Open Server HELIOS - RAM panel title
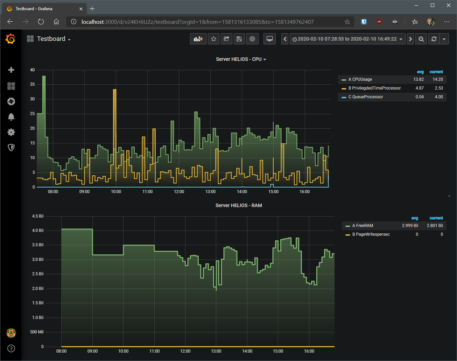Screen dimensions: 457x361 point(239,205)
